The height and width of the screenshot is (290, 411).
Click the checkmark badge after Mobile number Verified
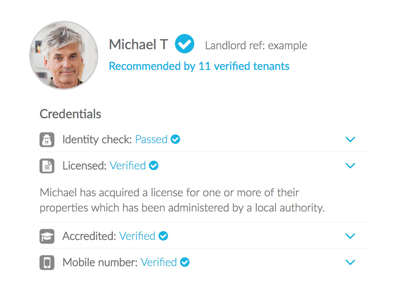pos(185,262)
